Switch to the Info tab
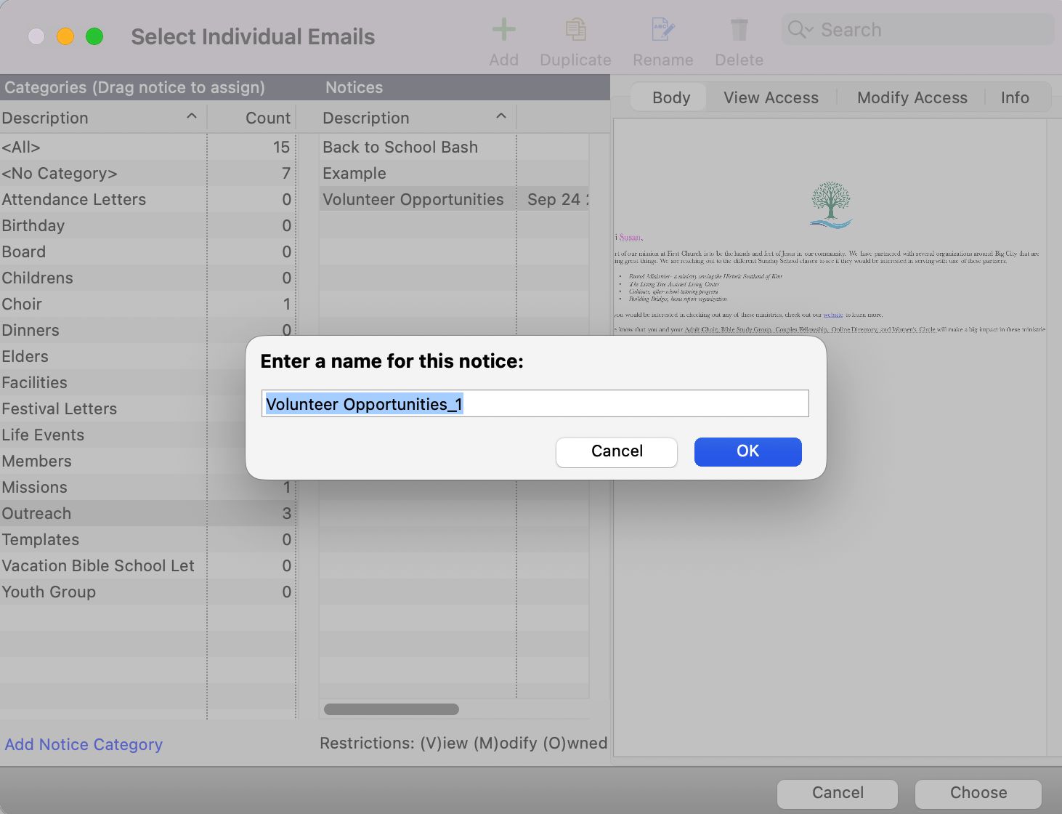 point(1015,97)
